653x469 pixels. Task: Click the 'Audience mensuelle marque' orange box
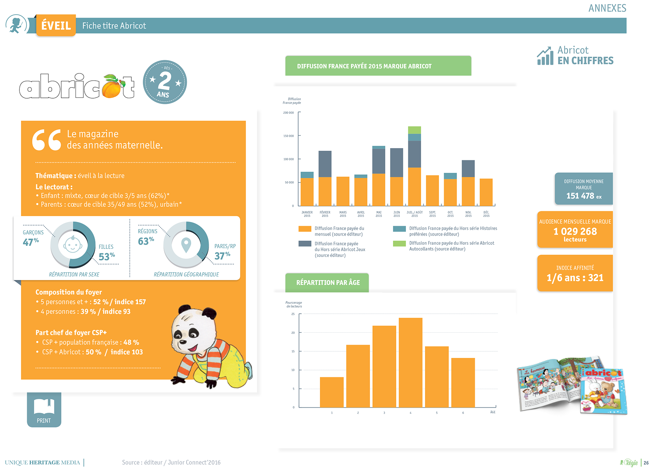tap(575, 230)
